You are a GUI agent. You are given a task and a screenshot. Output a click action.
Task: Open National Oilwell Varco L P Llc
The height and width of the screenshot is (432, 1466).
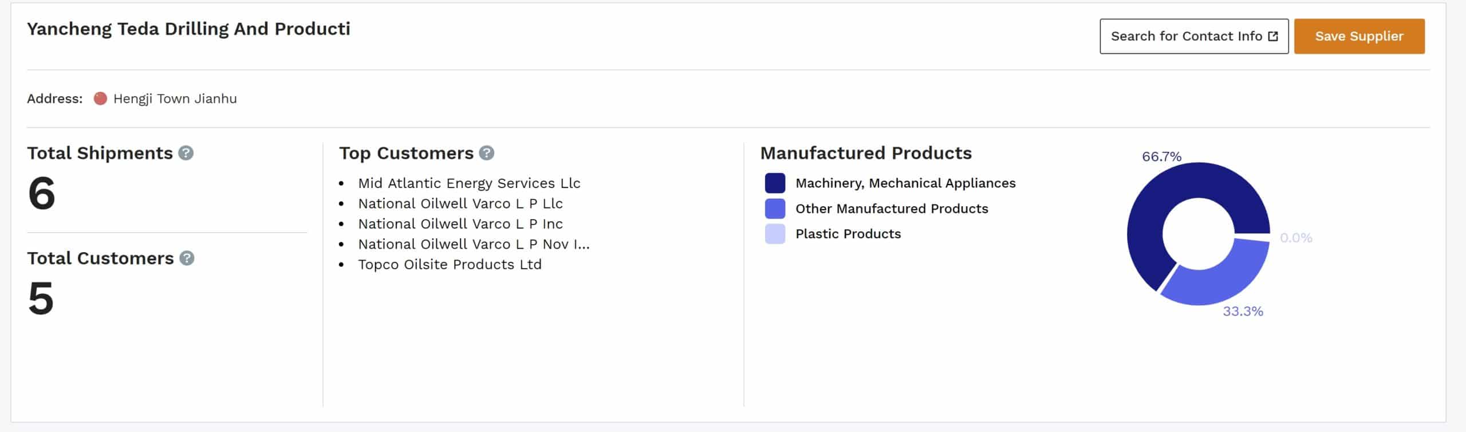click(x=460, y=203)
